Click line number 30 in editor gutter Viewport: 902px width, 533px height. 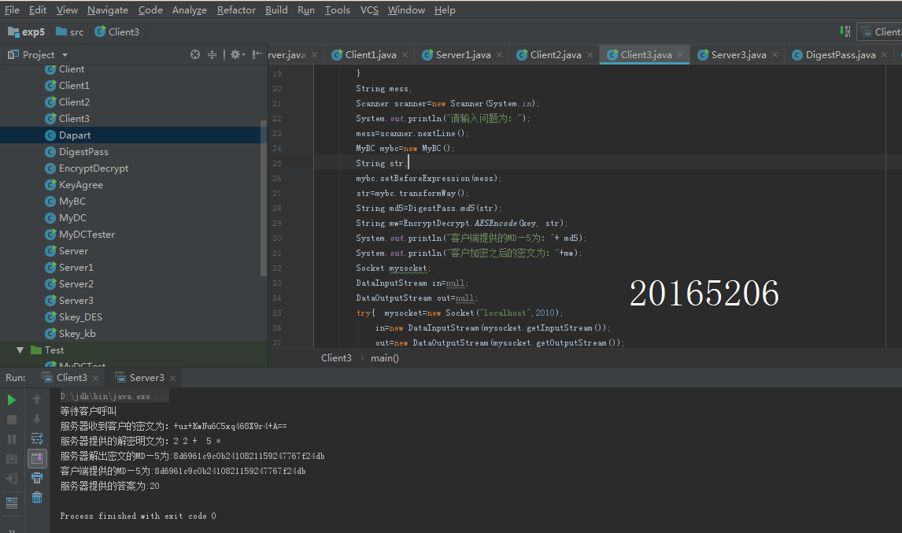(x=277, y=239)
